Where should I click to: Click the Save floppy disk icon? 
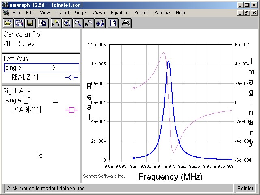30,23
